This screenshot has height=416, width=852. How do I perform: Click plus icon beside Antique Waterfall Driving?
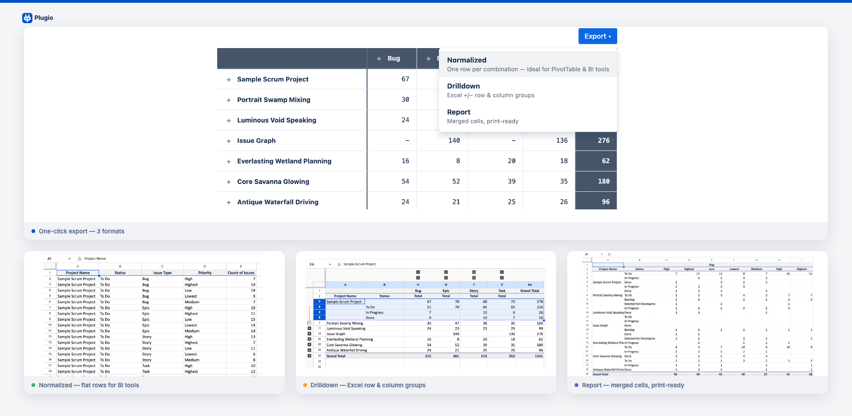coord(229,202)
